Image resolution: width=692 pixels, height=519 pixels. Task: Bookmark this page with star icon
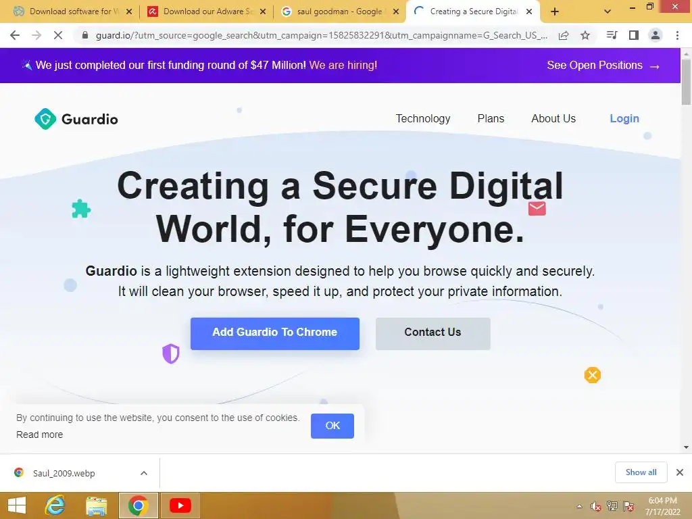tap(585, 35)
